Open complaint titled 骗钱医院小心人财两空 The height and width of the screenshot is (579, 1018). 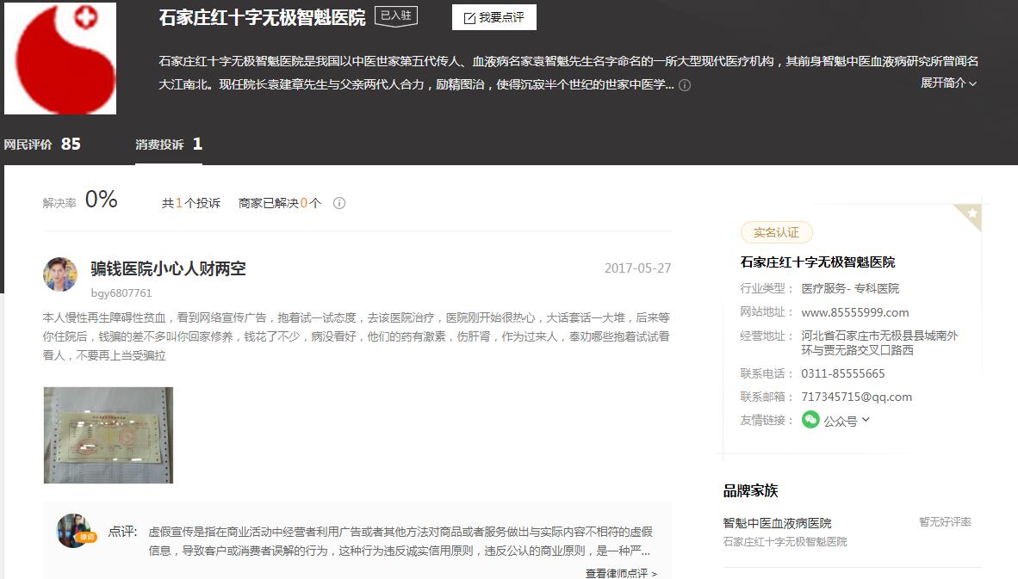point(169,268)
